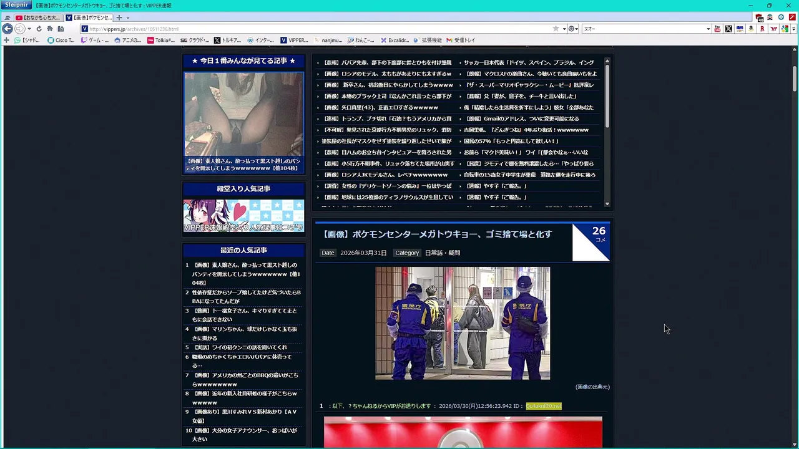Open the わんこー bookmark

(x=361, y=40)
